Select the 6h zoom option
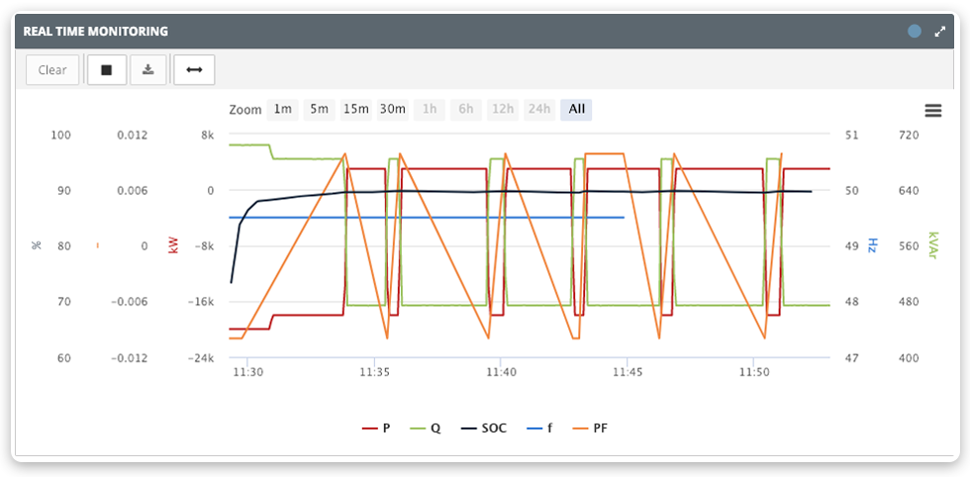Image resolution: width=970 pixels, height=477 pixels. pos(466,110)
